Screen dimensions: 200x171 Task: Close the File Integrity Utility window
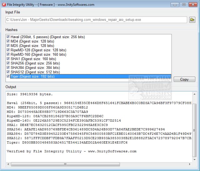193,5
